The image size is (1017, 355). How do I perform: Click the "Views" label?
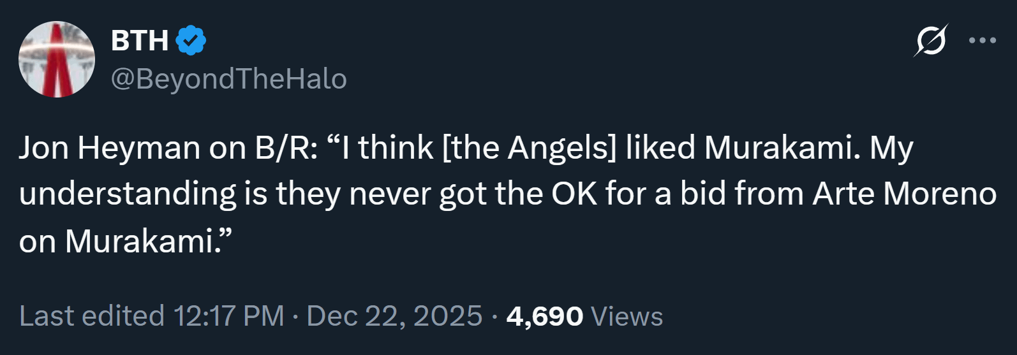[x=627, y=316]
